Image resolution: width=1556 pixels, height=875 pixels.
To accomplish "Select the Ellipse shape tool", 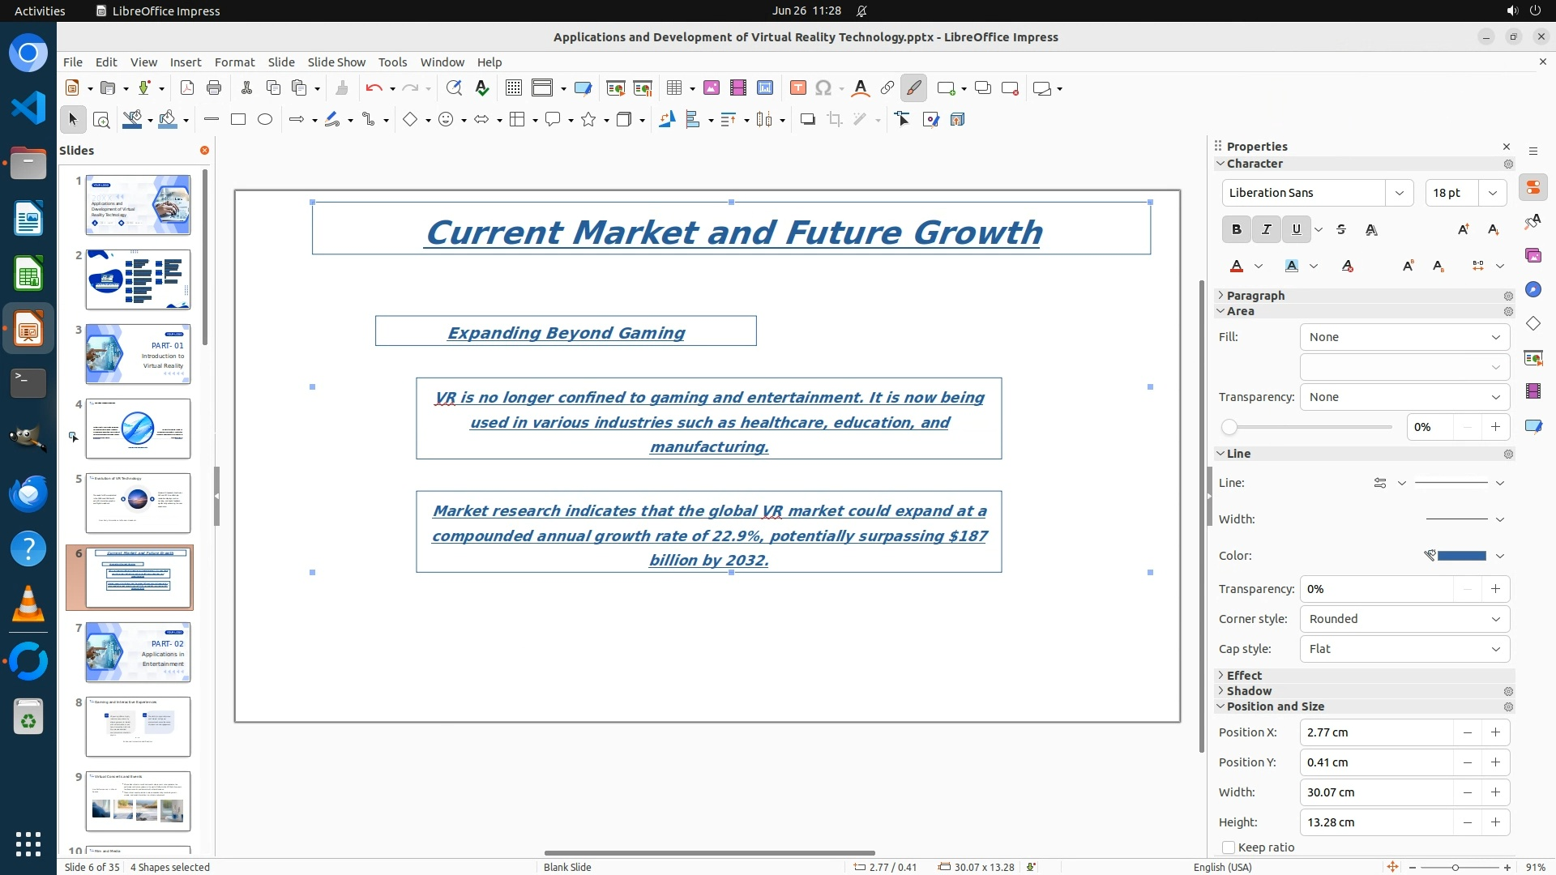I will click(265, 120).
